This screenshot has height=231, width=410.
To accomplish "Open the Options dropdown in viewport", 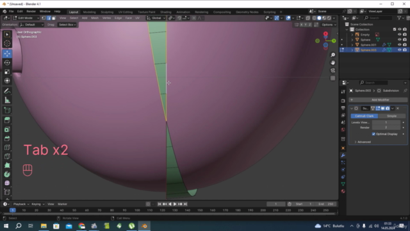I will [x=329, y=24].
